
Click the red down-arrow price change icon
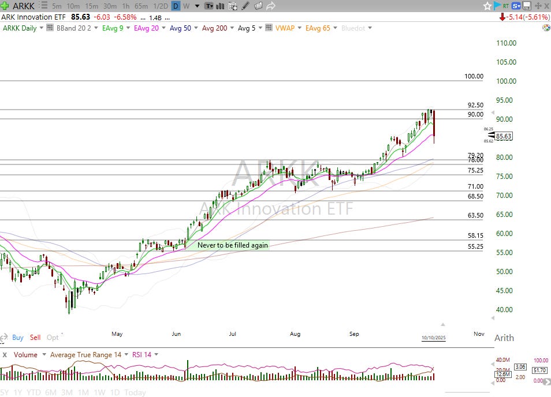[x=502, y=17]
